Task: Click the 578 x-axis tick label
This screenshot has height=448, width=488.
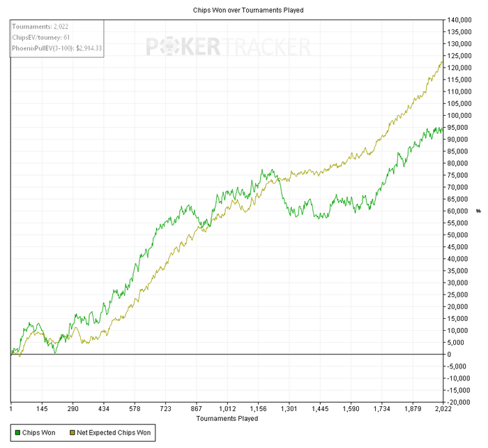Action: click(x=135, y=409)
